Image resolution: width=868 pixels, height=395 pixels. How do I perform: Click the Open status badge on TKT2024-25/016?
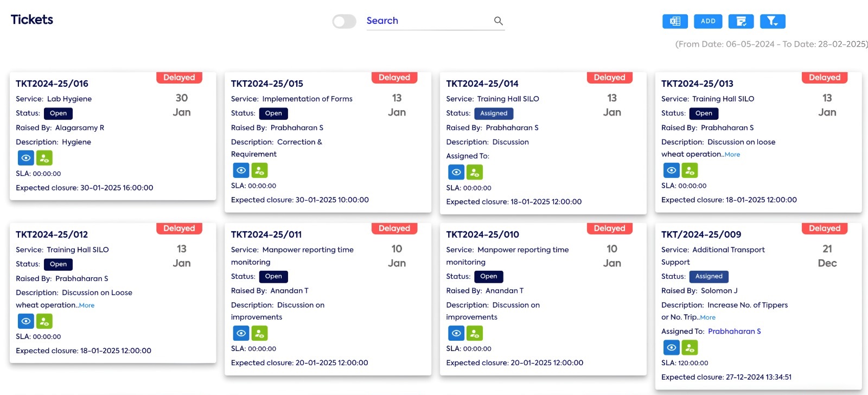pyautogui.click(x=58, y=113)
